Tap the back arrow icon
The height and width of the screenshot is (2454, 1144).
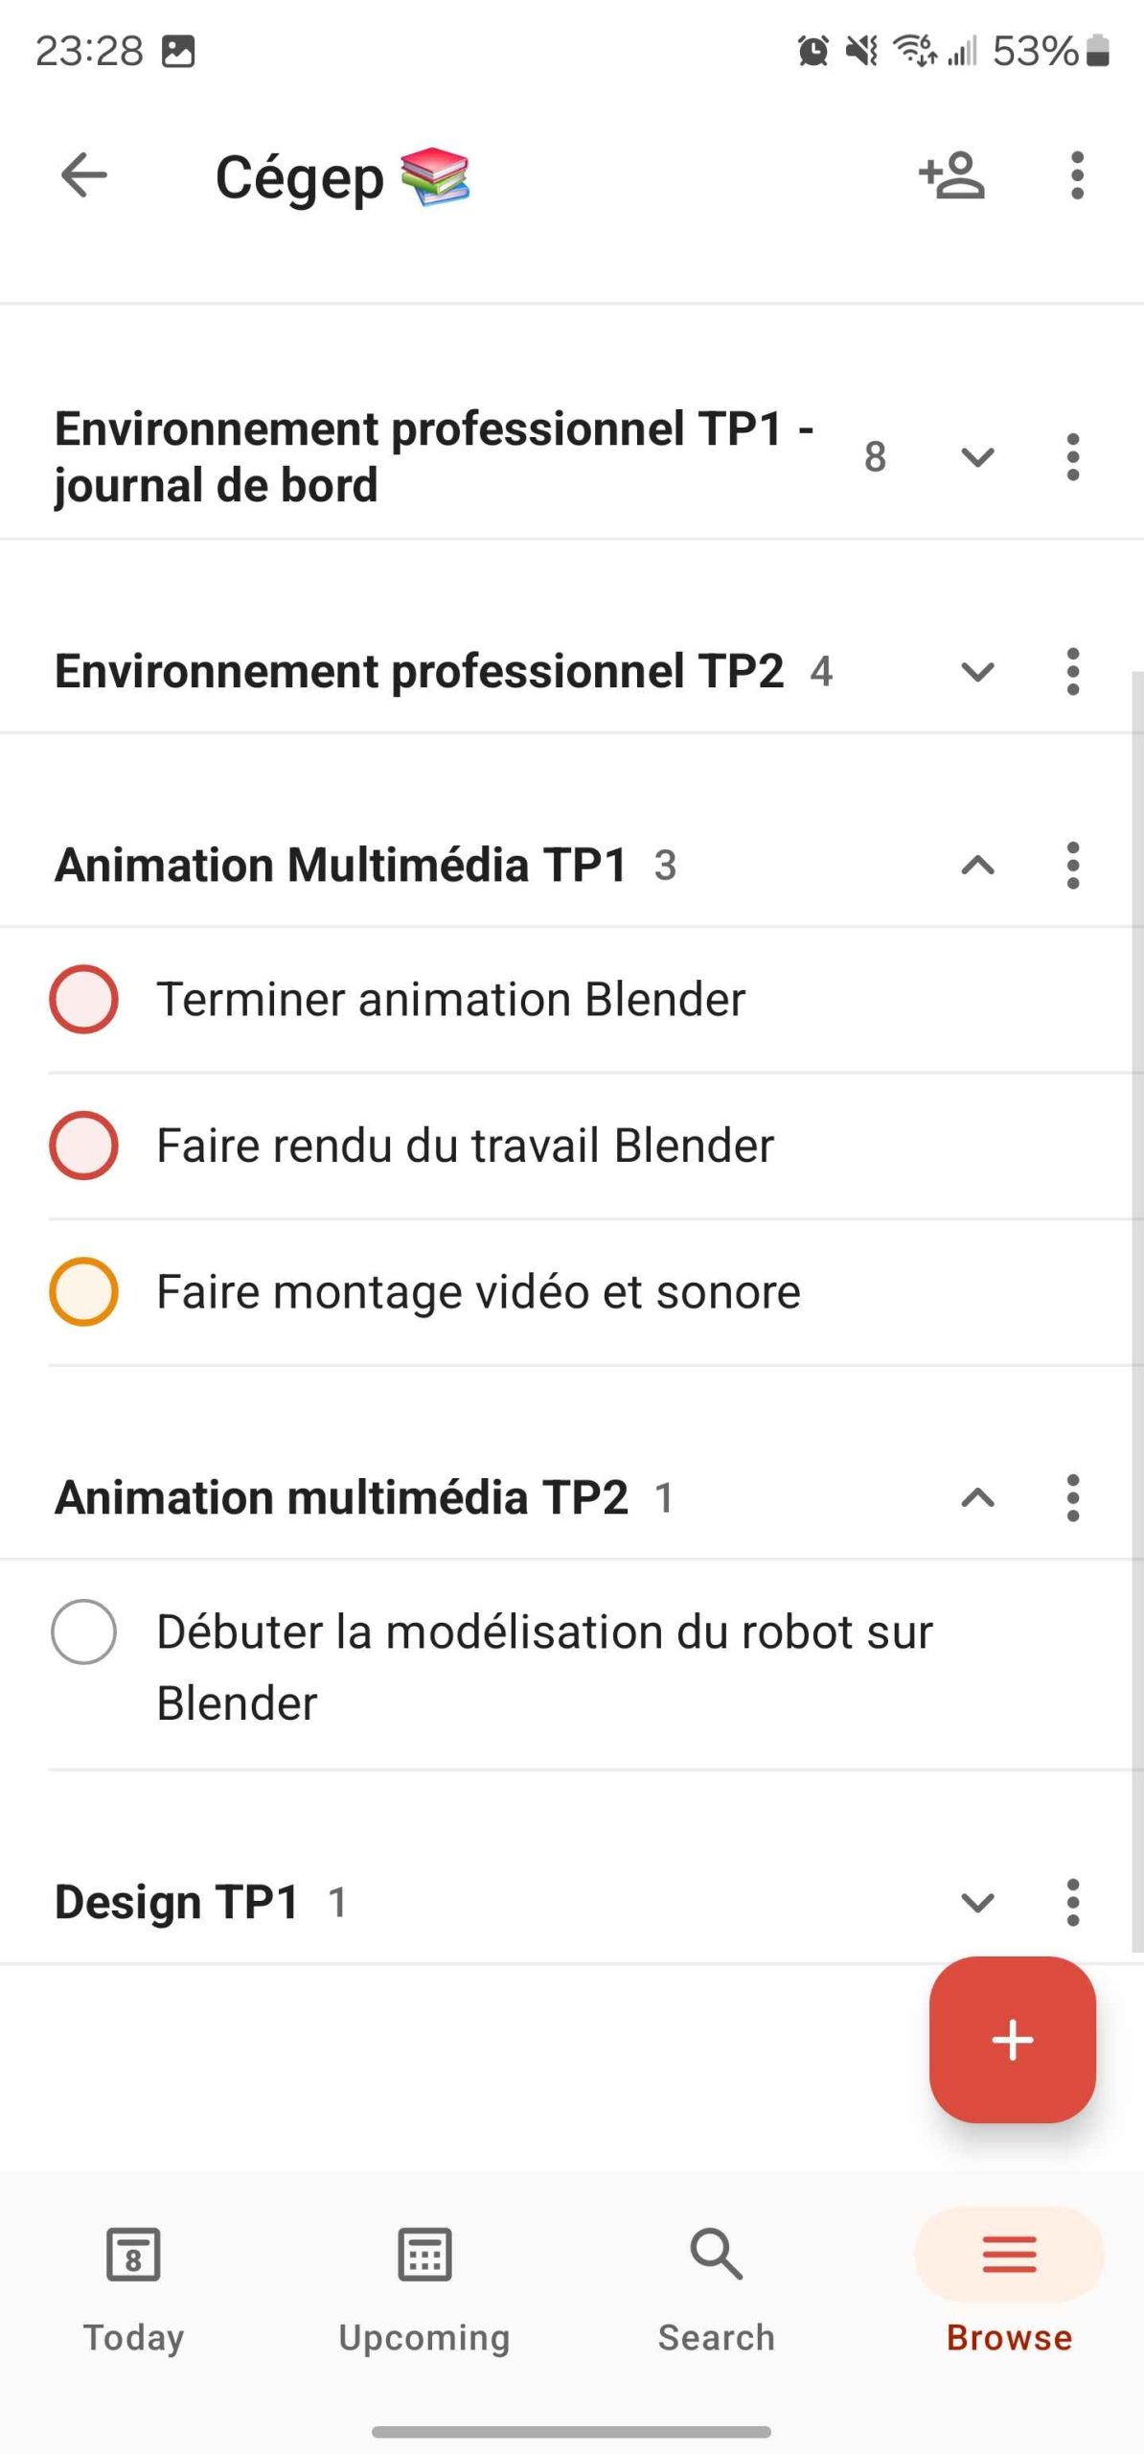click(83, 175)
